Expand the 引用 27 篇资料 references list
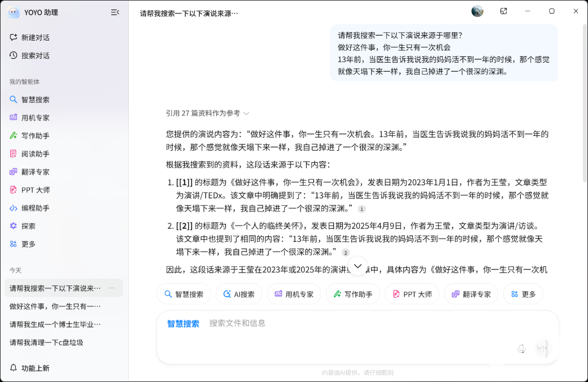Screen dimensions: 588x382 [207, 113]
